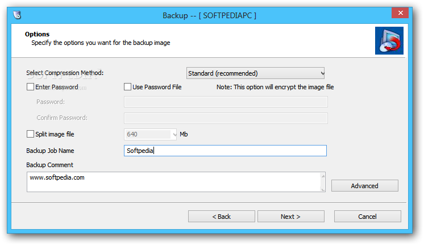Click the backup disc logo image

click(389, 40)
